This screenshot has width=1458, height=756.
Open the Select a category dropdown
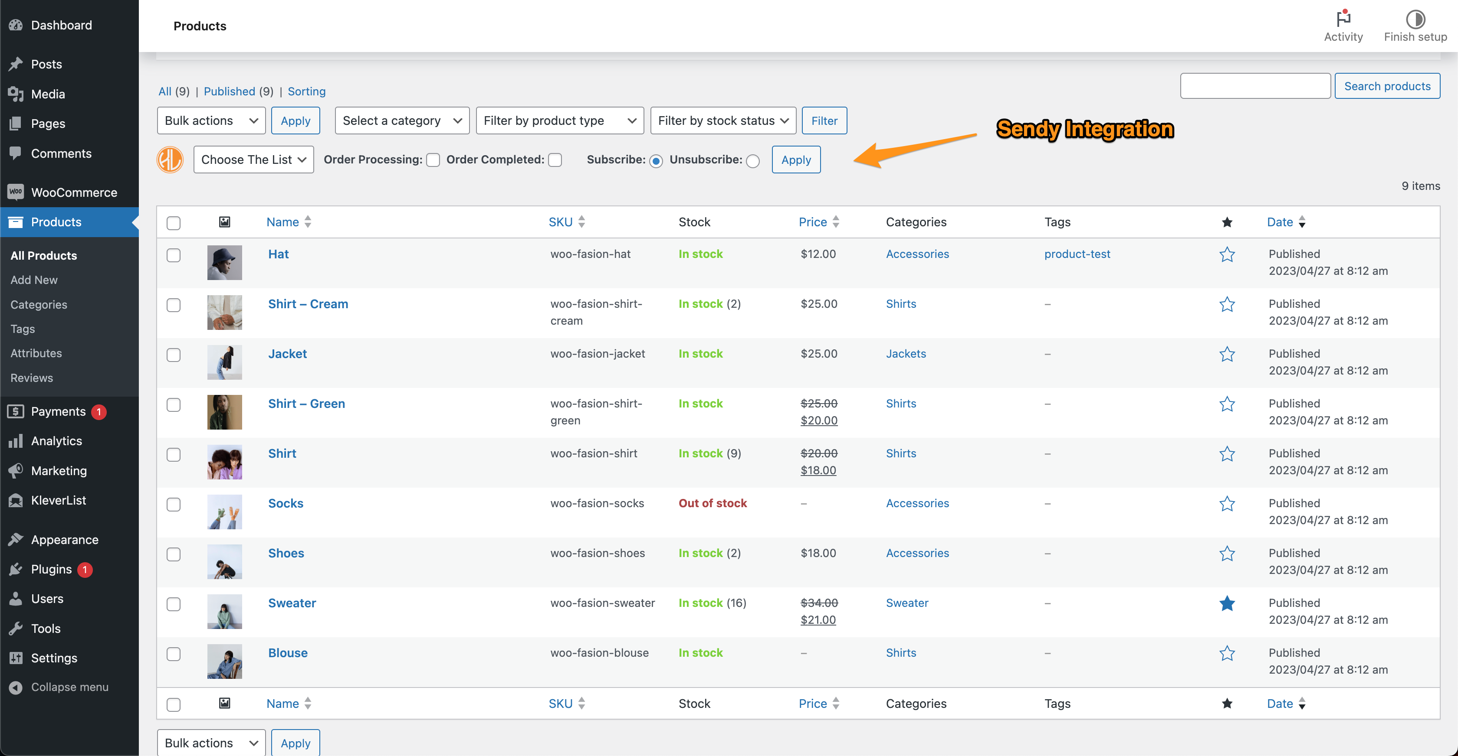click(402, 121)
